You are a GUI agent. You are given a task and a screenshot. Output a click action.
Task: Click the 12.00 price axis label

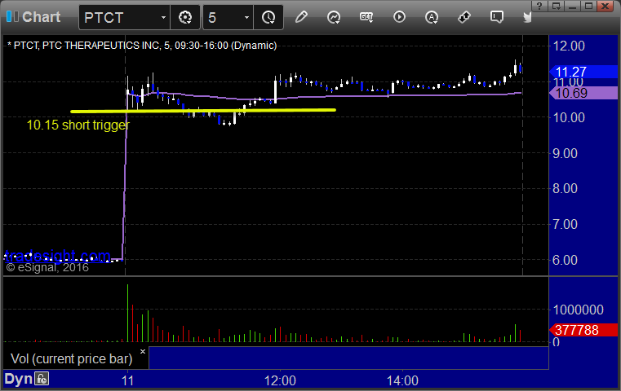[x=569, y=46]
